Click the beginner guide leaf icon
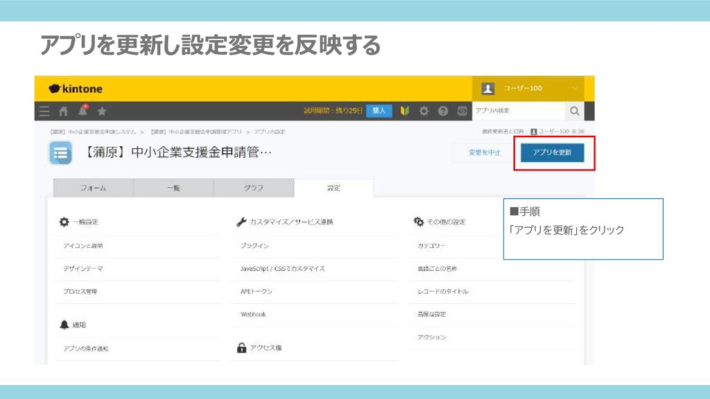 (404, 110)
